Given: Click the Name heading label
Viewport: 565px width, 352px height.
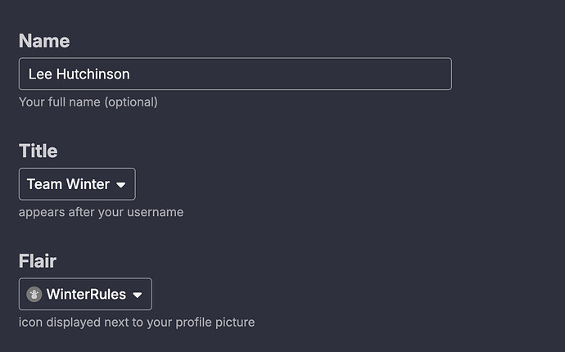Looking at the screenshot, I should tap(44, 41).
